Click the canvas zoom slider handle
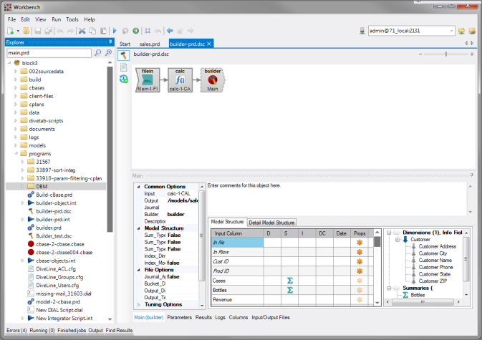Viewport: 482px width, 340px height. [447, 54]
